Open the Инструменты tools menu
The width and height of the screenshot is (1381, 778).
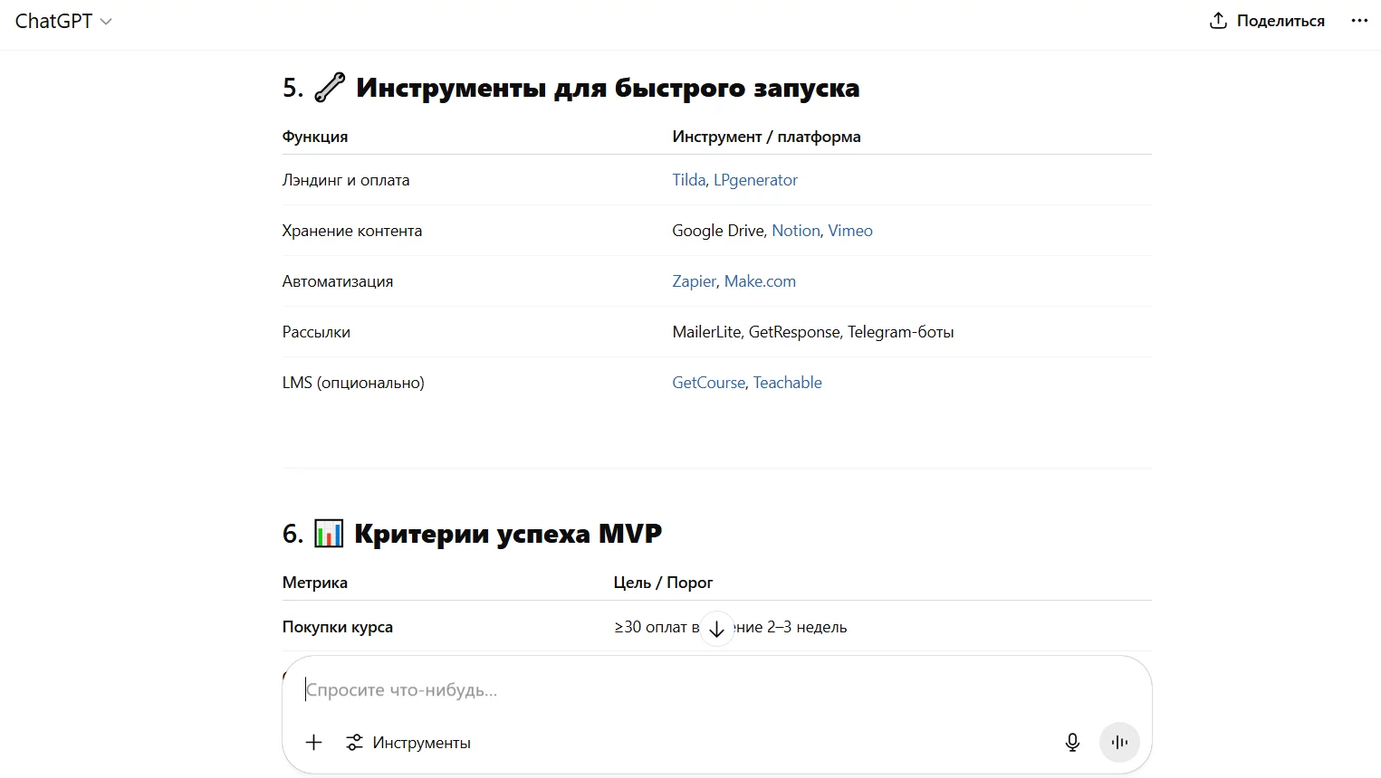click(408, 743)
